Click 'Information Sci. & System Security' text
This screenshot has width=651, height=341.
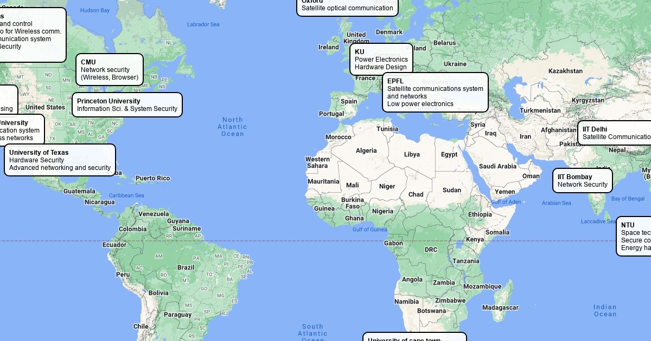[127, 109]
